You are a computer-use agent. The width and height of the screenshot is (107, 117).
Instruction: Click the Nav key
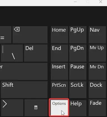(x=97, y=35)
